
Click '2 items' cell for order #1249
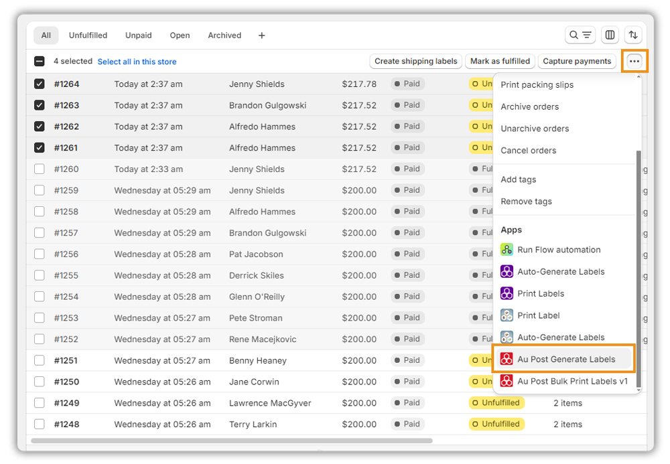click(568, 403)
